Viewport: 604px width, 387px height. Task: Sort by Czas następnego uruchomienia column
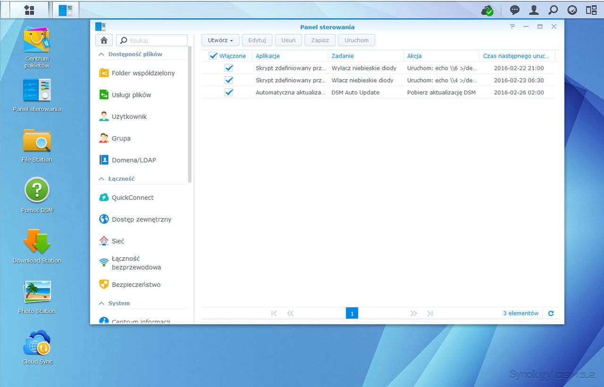pyautogui.click(x=517, y=56)
